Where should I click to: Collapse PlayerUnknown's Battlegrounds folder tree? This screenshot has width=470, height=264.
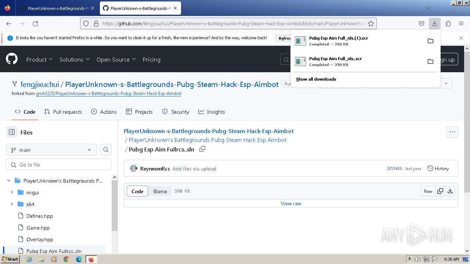[x=9, y=180]
